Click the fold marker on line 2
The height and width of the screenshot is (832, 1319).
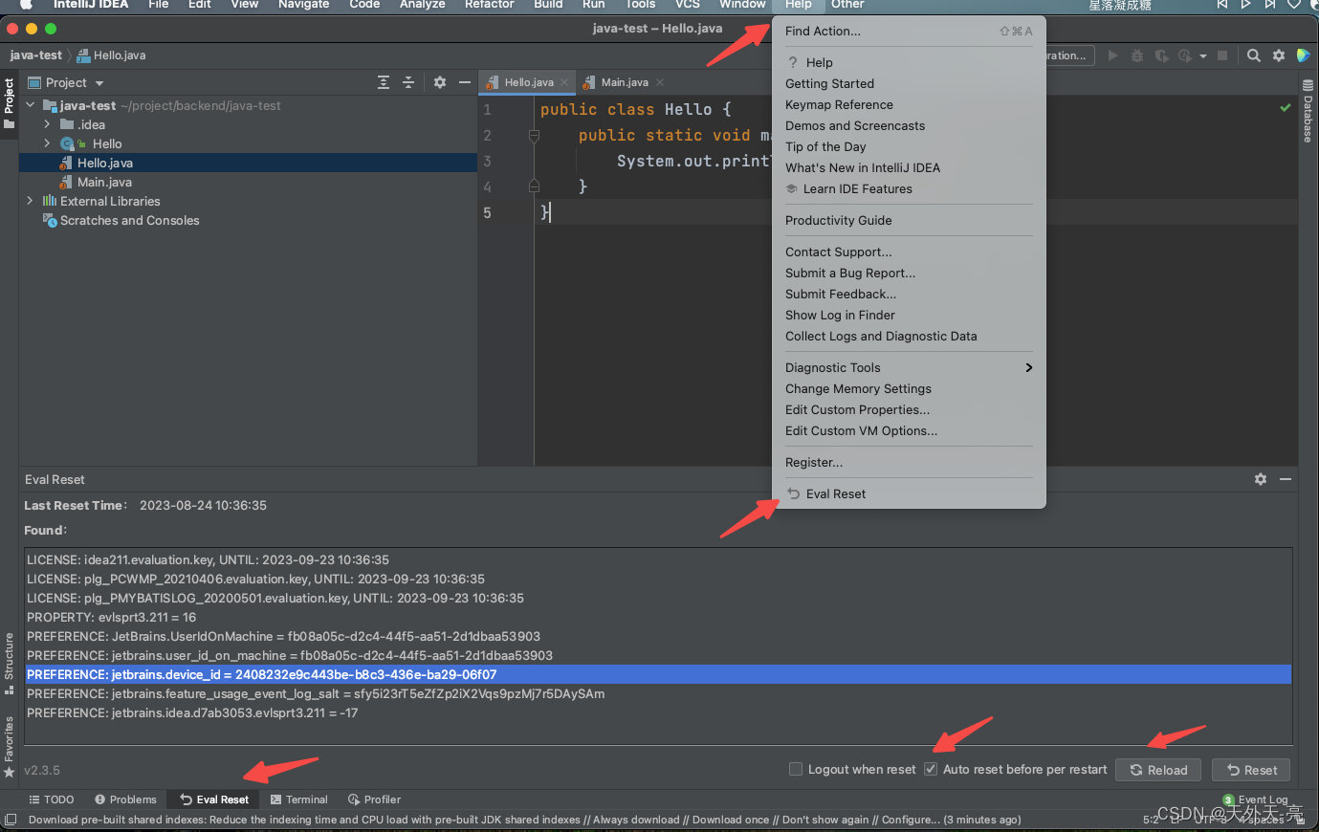point(535,136)
